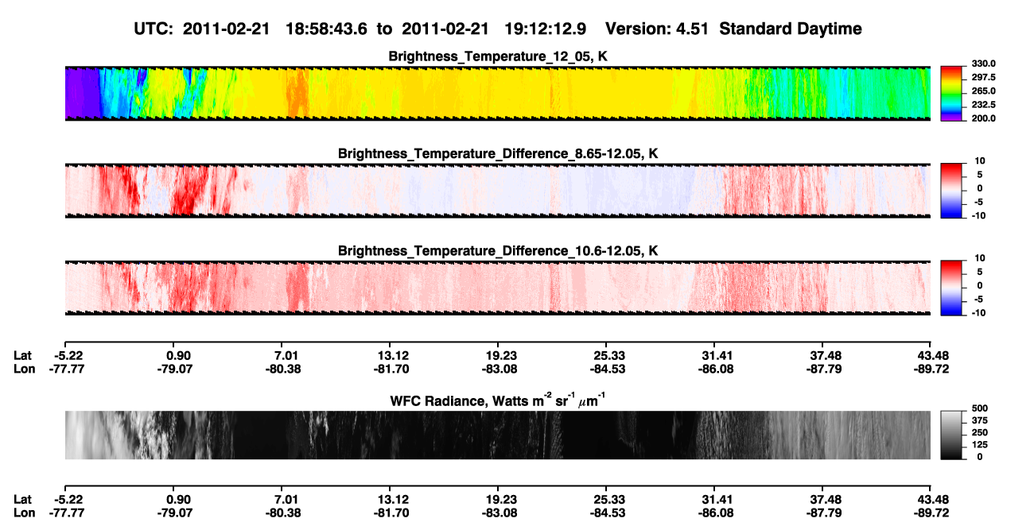
Task: Click longitude -84.53 tick below brightness temperature panels
Action: point(608,369)
